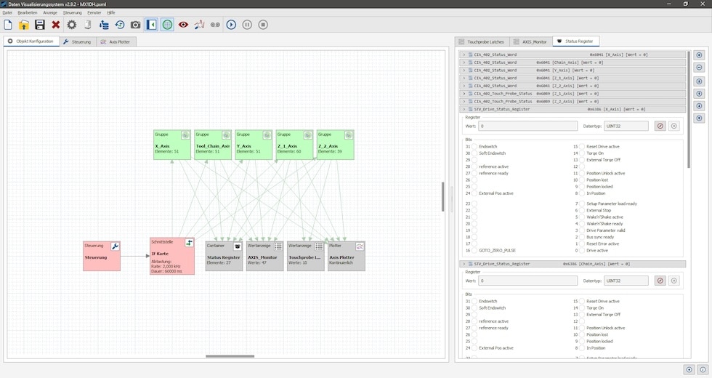
Task: Click the red eye toolbar icon
Action: click(x=183, y=25)
